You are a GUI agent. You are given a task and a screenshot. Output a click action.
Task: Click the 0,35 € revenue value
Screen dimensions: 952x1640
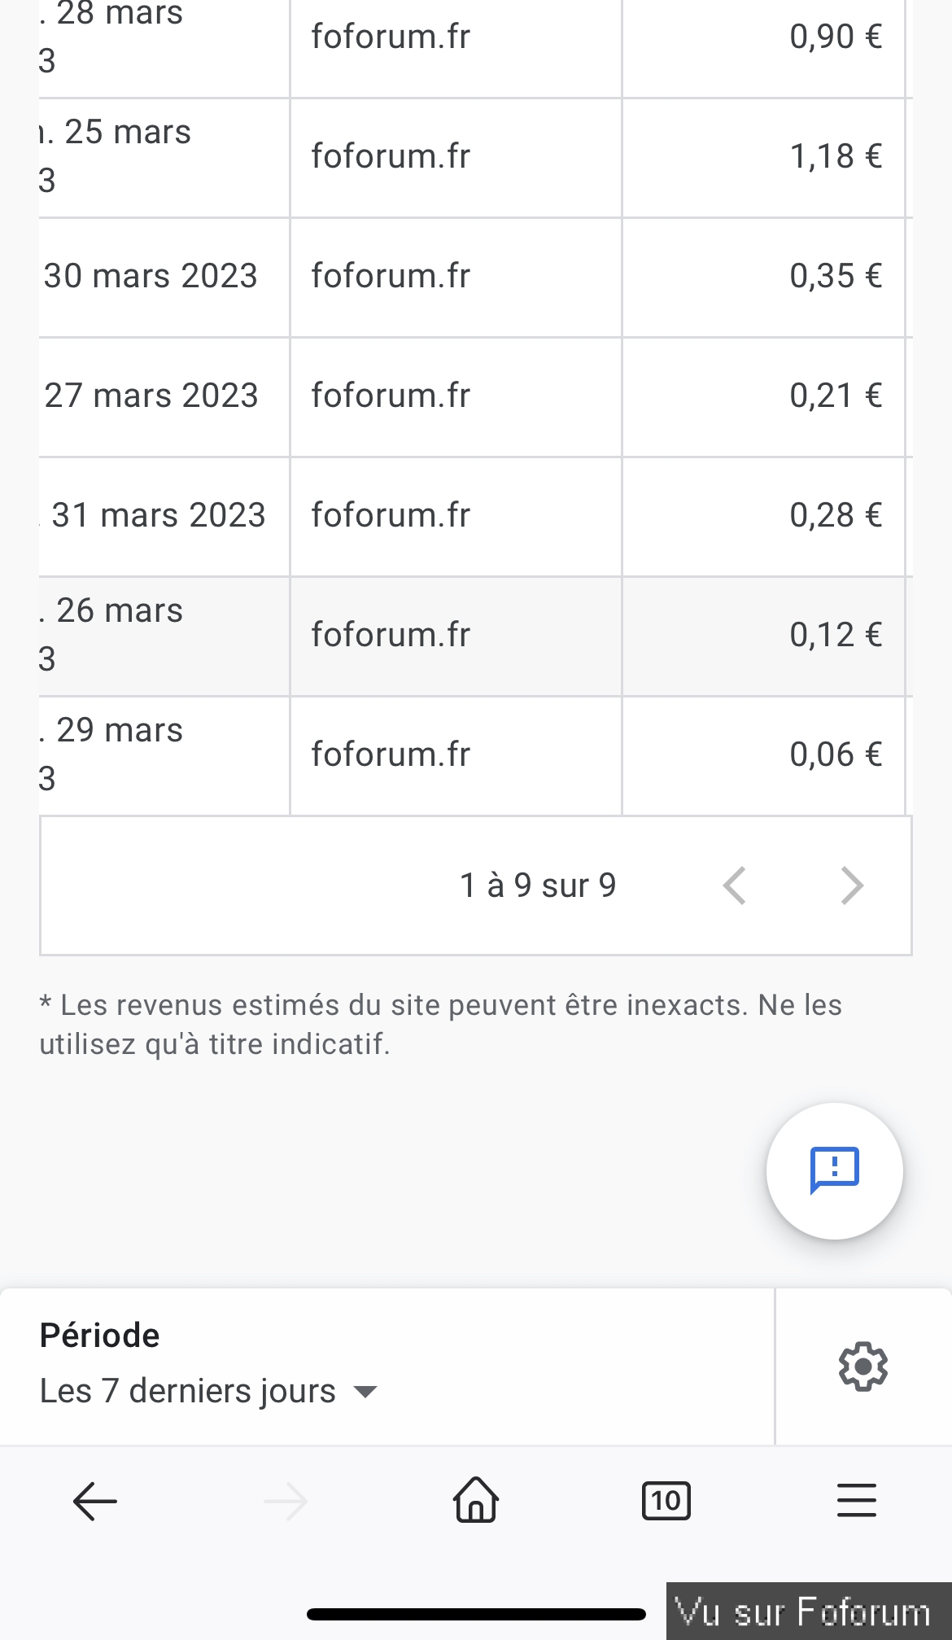(836, 276)
